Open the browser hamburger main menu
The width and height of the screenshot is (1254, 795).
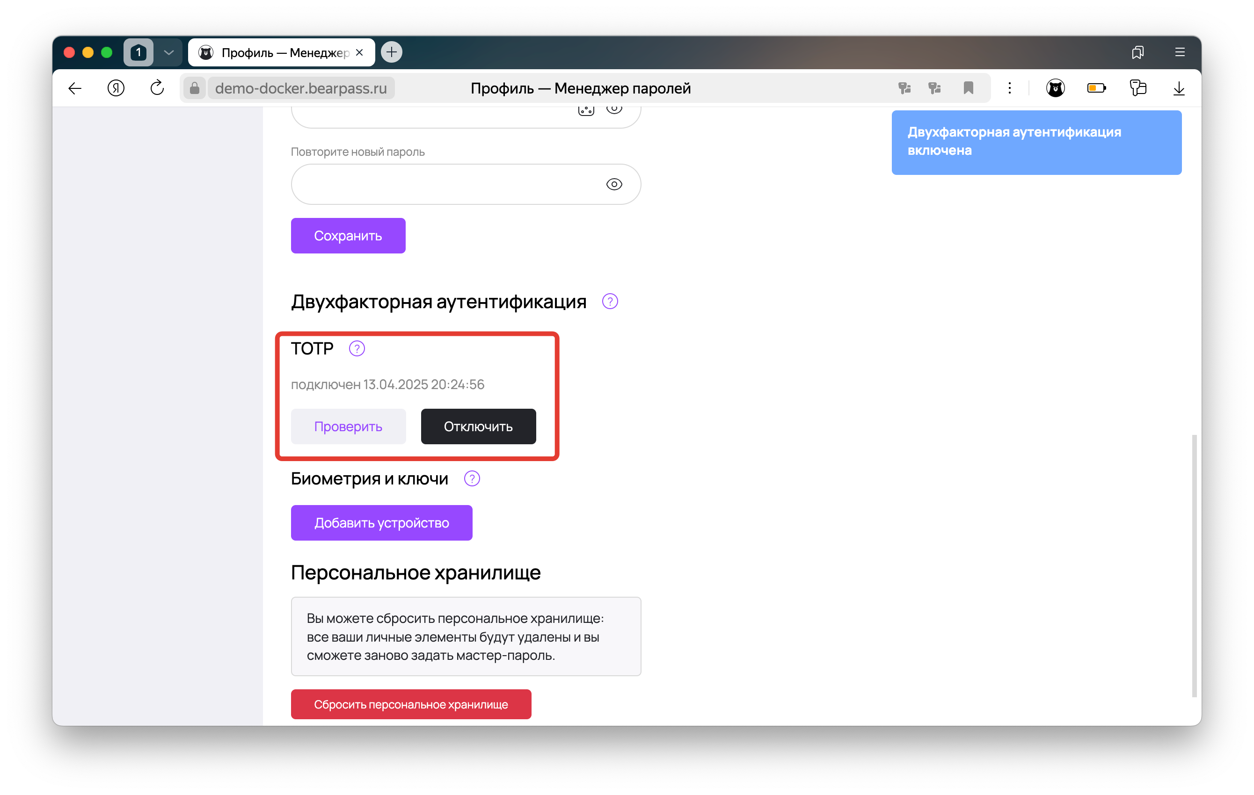click(1180, 52)
